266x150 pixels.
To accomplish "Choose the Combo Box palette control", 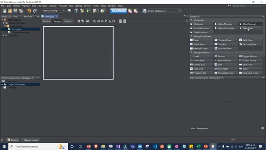I will point(201,65).
